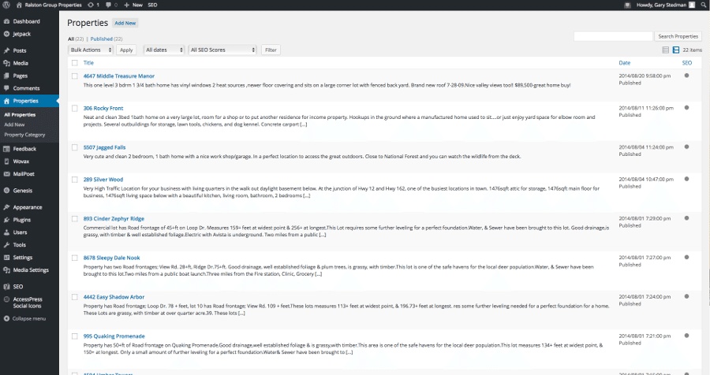Open the Add New submenu item
Screen dimensions: 710x375
(14, 124)
